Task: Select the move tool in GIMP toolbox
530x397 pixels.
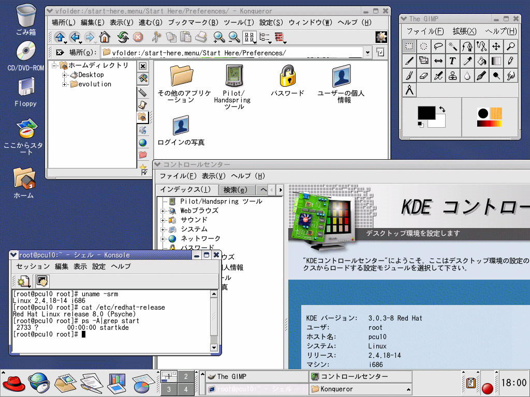Action: coord(496,46)
